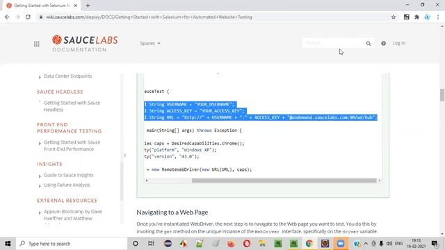The width and height of the screenshot is (445, 250).
Task: Click the code scrollbar right arrow
Action: (x=379, y=181)
